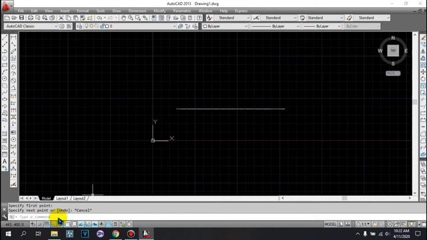Open the WCS dropdown under ViewCube
This screenshot has width=427, height=240.
pyautogui.click(x=393, y=73)
